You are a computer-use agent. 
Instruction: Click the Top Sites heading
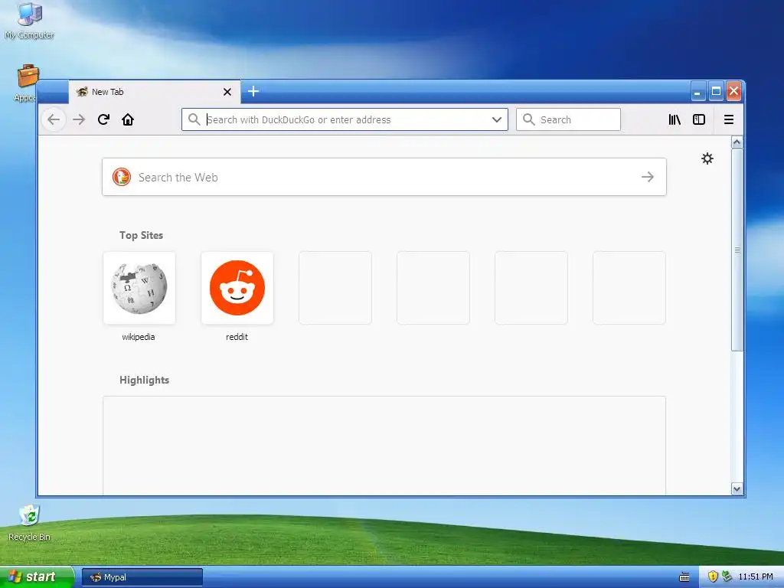click(141, 235)
